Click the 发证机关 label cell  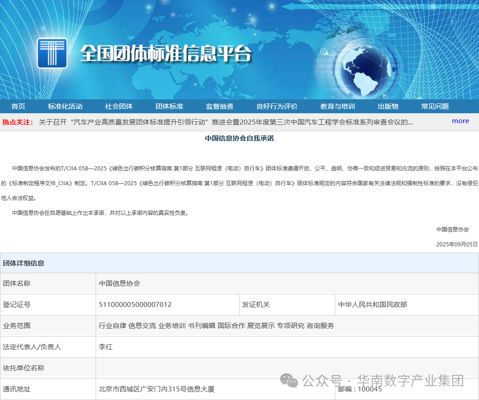pyautogui.click(x=287, y=305)
